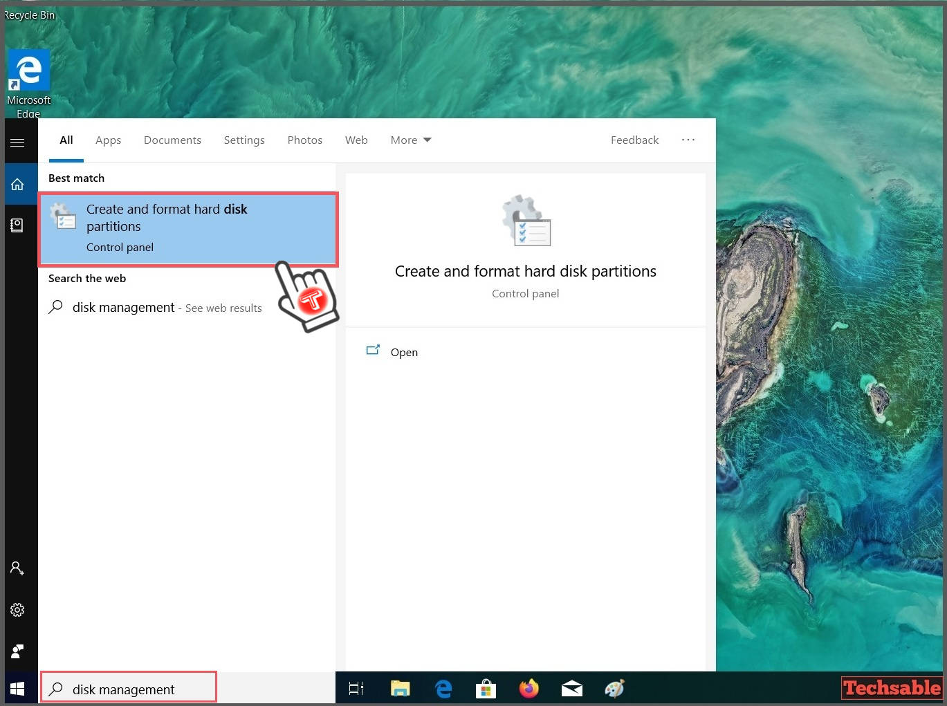Open the More filter dropdown

410,140
